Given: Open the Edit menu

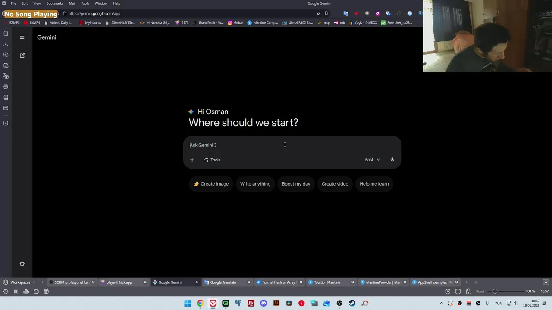Looking at the screenshot, I should click(x=25, y=3).
